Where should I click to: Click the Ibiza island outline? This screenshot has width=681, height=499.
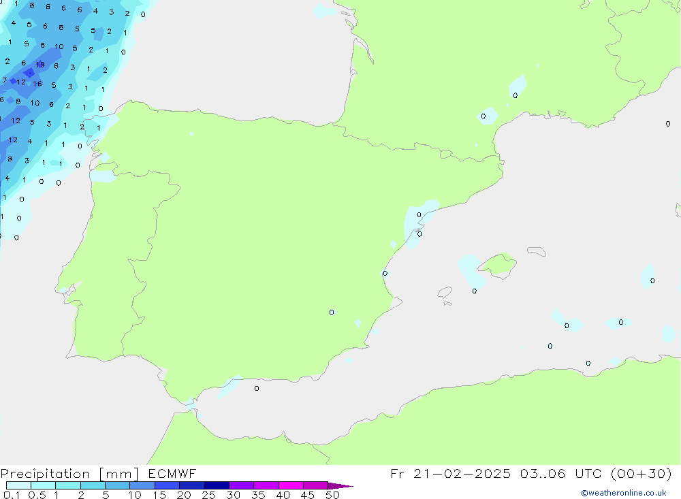pyautogui.click(x=445, y=293)
